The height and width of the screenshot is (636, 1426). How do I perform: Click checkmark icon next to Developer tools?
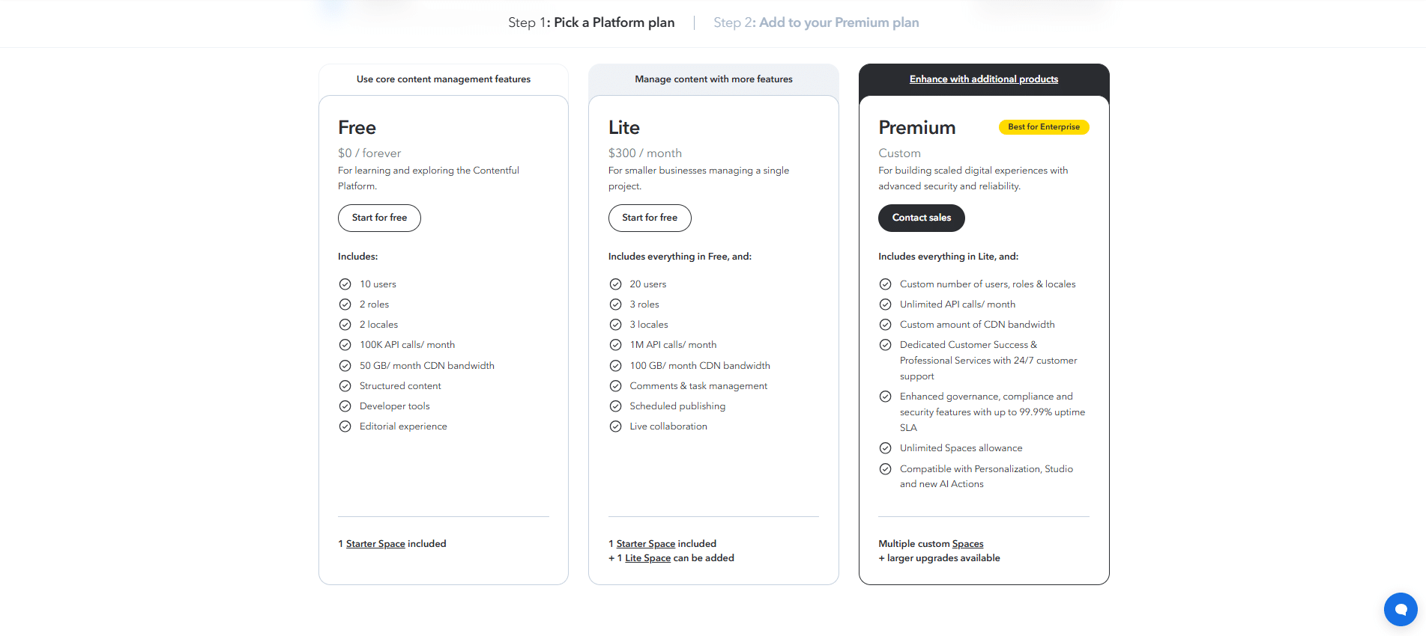pos(345,406)
